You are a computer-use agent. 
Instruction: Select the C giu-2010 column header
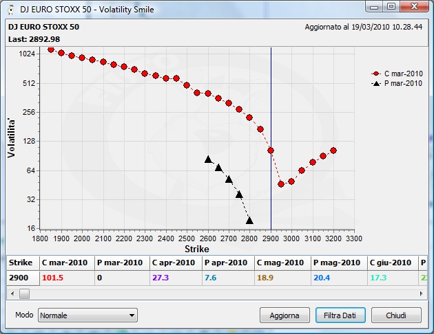(393, 263)
